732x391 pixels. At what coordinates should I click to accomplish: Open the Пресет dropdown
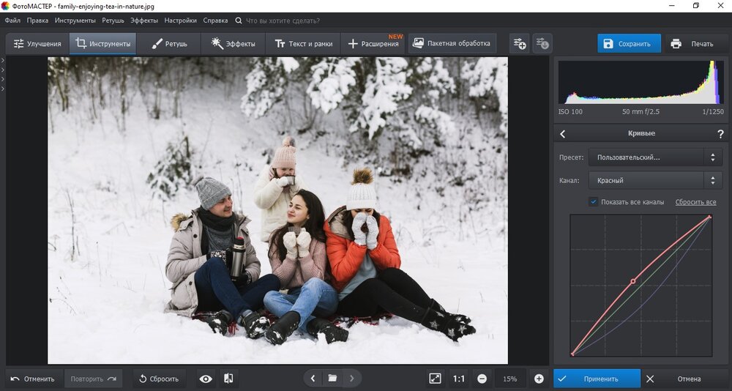[656, 157]
